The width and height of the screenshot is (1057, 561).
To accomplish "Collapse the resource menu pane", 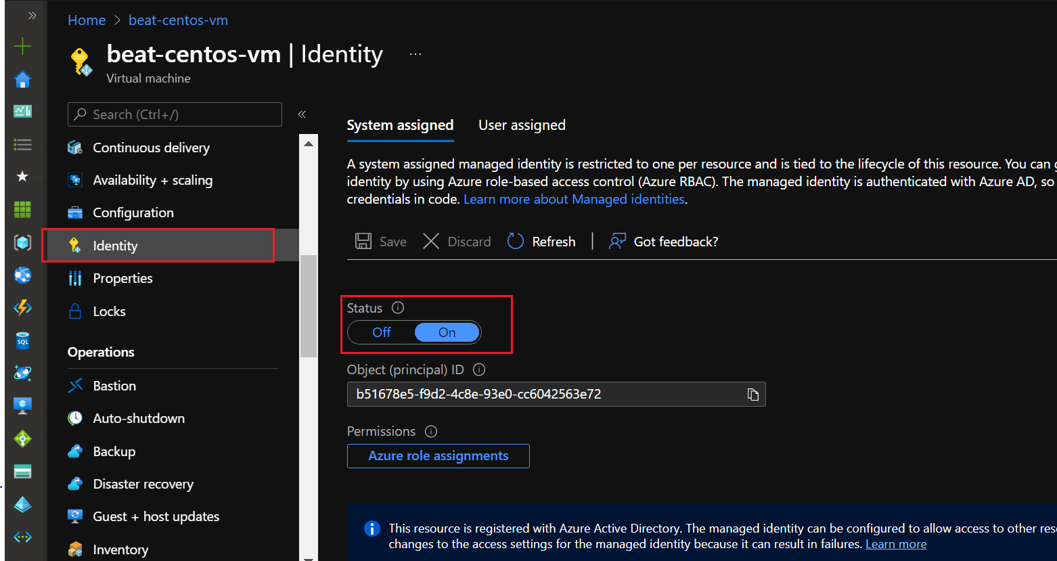I will pyautogui.click(x=302, y=114).
